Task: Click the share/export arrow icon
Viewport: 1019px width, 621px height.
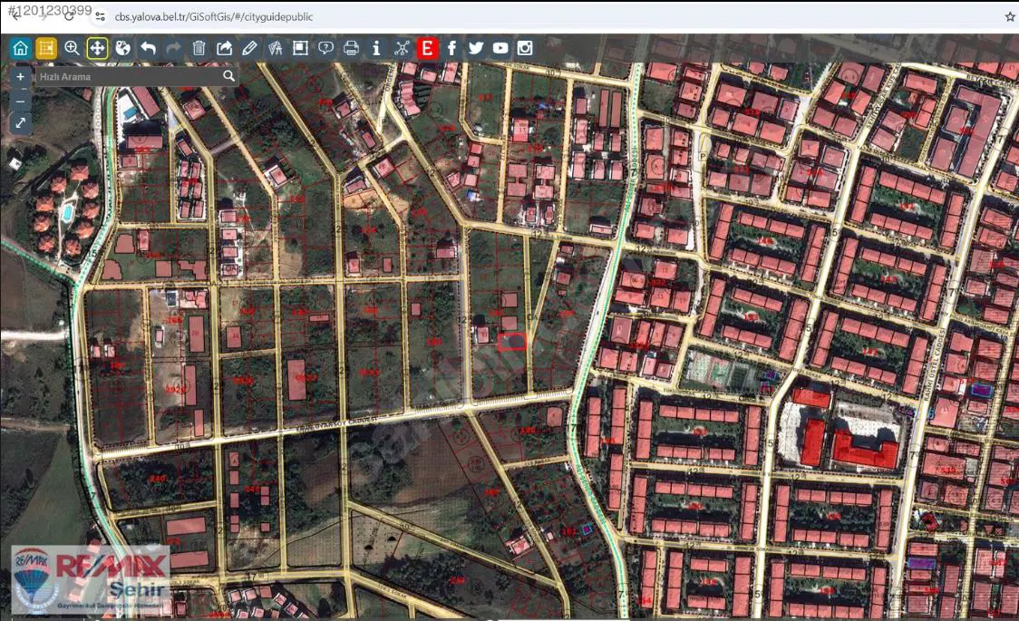Action: point(224,48)
